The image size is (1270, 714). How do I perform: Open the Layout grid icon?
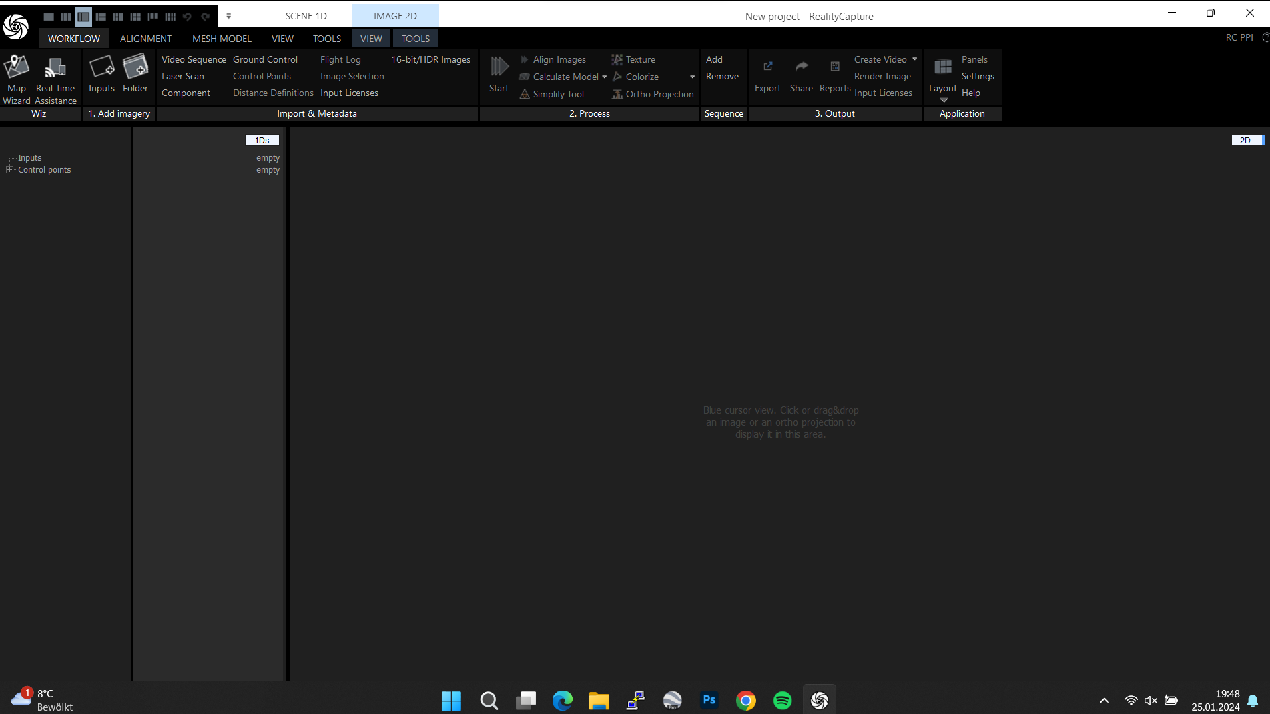943,67
